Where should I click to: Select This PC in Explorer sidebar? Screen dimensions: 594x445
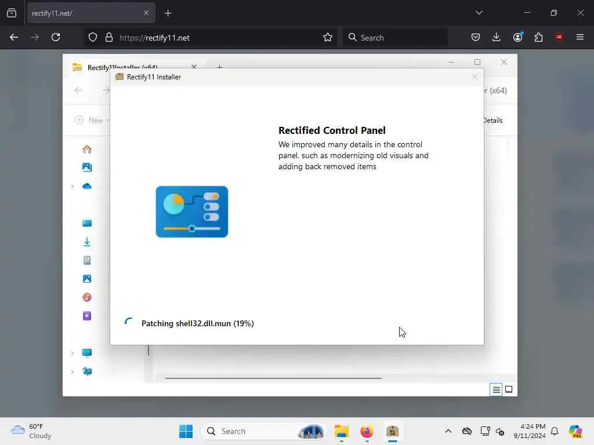click(87, 353)
